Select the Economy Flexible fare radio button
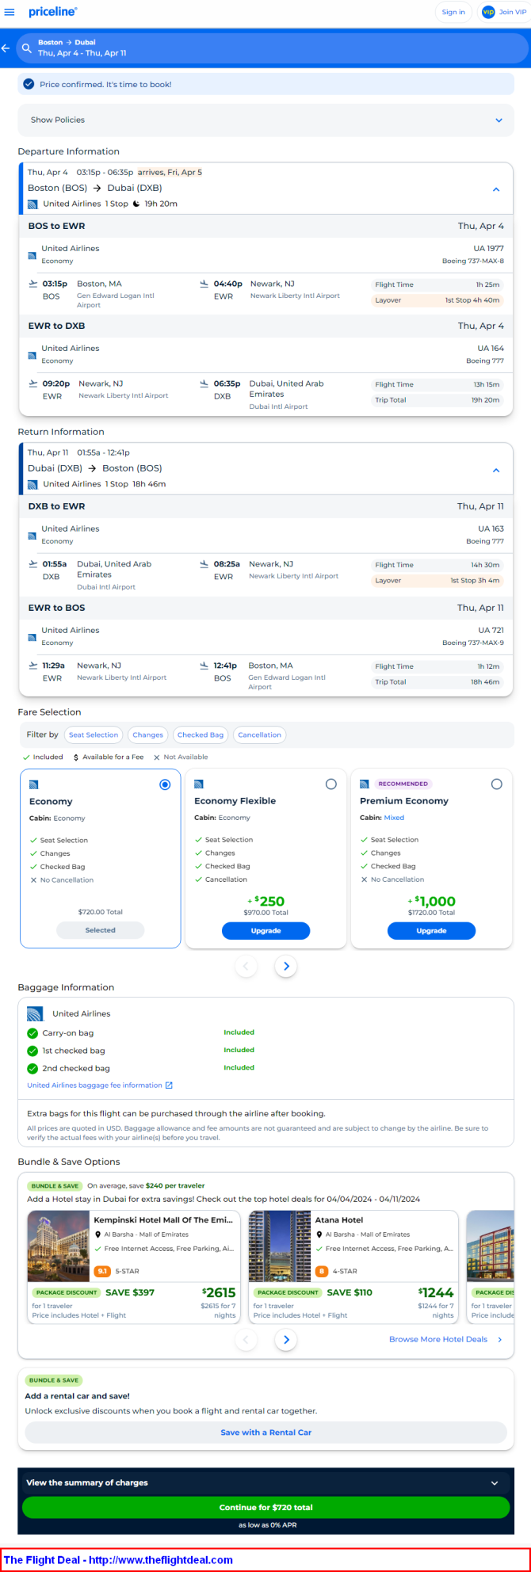 (x=330, y=784)
